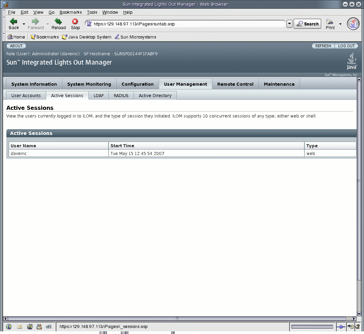Click the User Name column header
364x334 pixels.
coord(59,146)
